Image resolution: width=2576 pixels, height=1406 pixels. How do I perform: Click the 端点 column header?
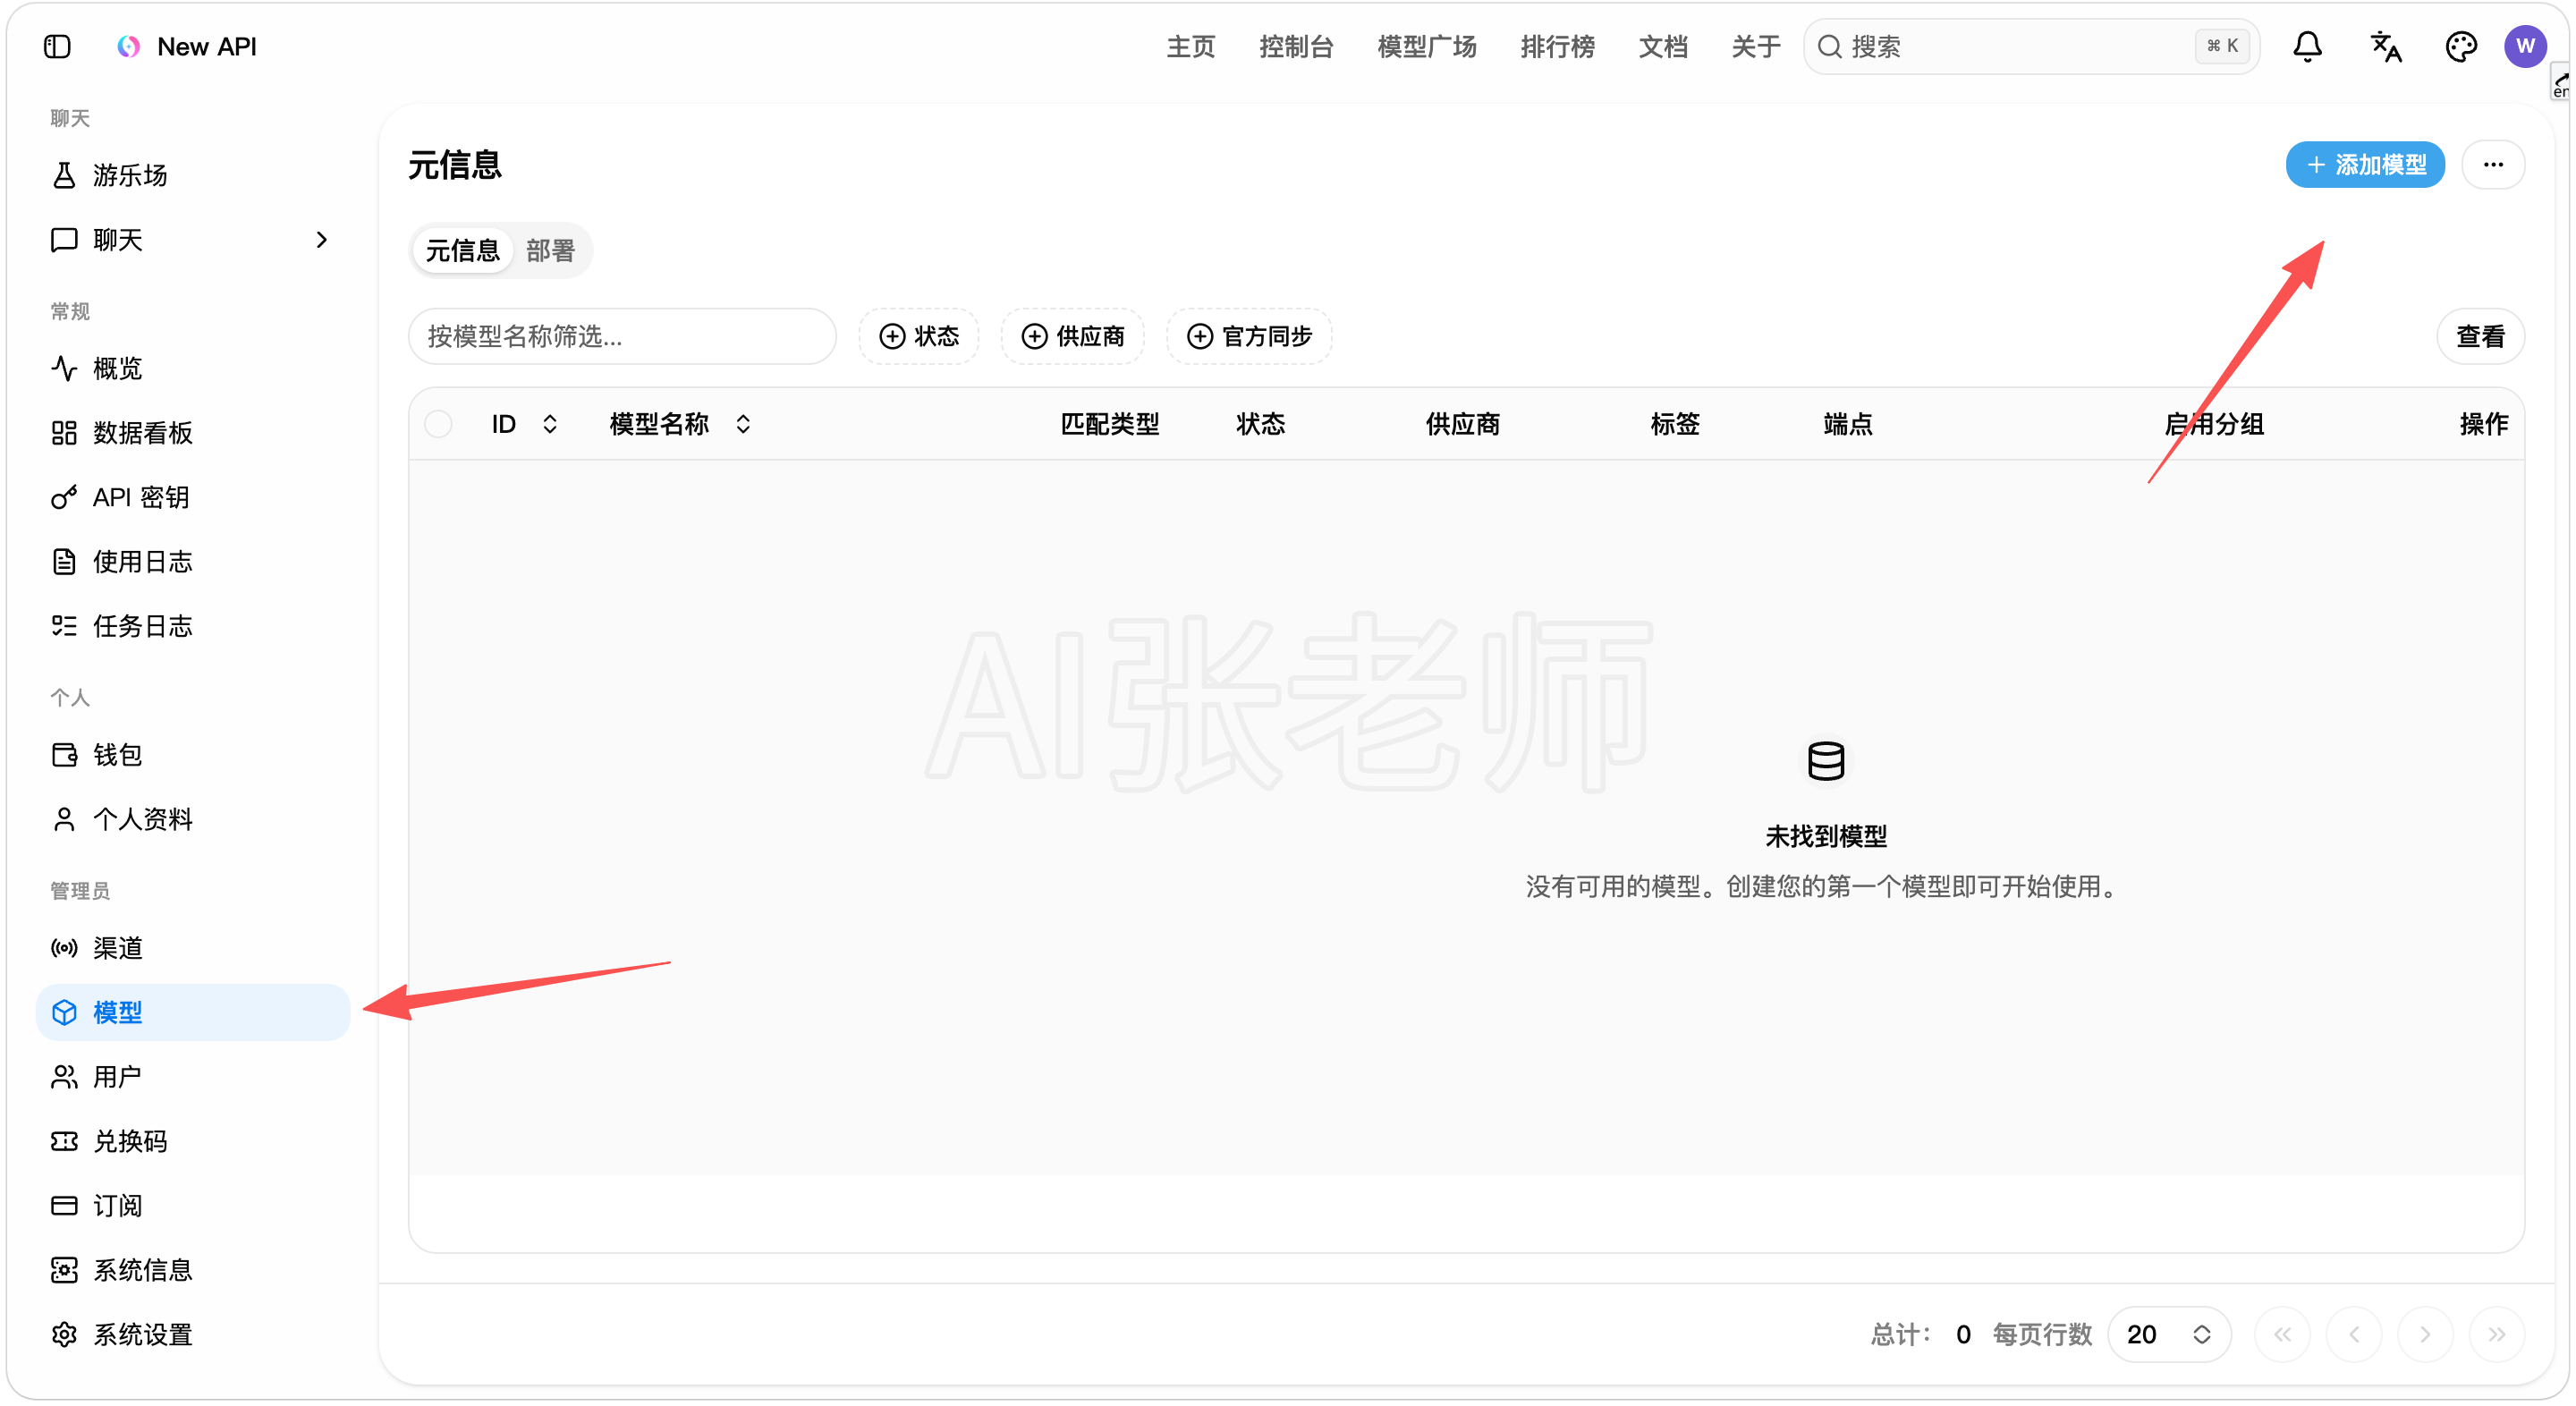[x=1848, y=424]
